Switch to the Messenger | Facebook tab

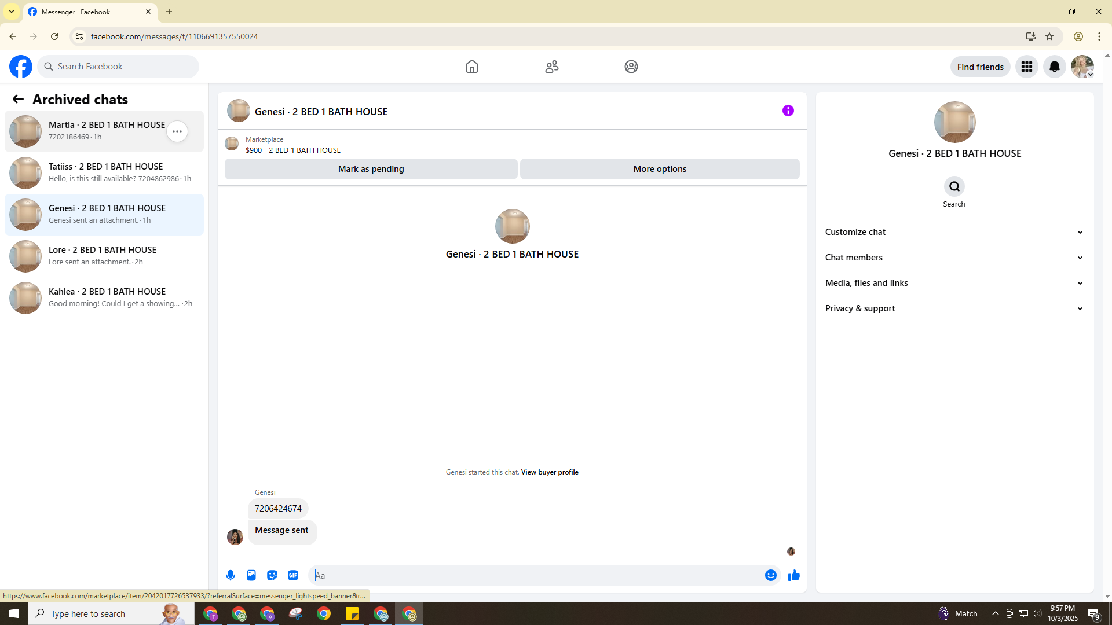coord(90,12)
